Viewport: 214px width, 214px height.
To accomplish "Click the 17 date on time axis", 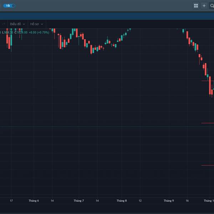I will coord(11,201).
